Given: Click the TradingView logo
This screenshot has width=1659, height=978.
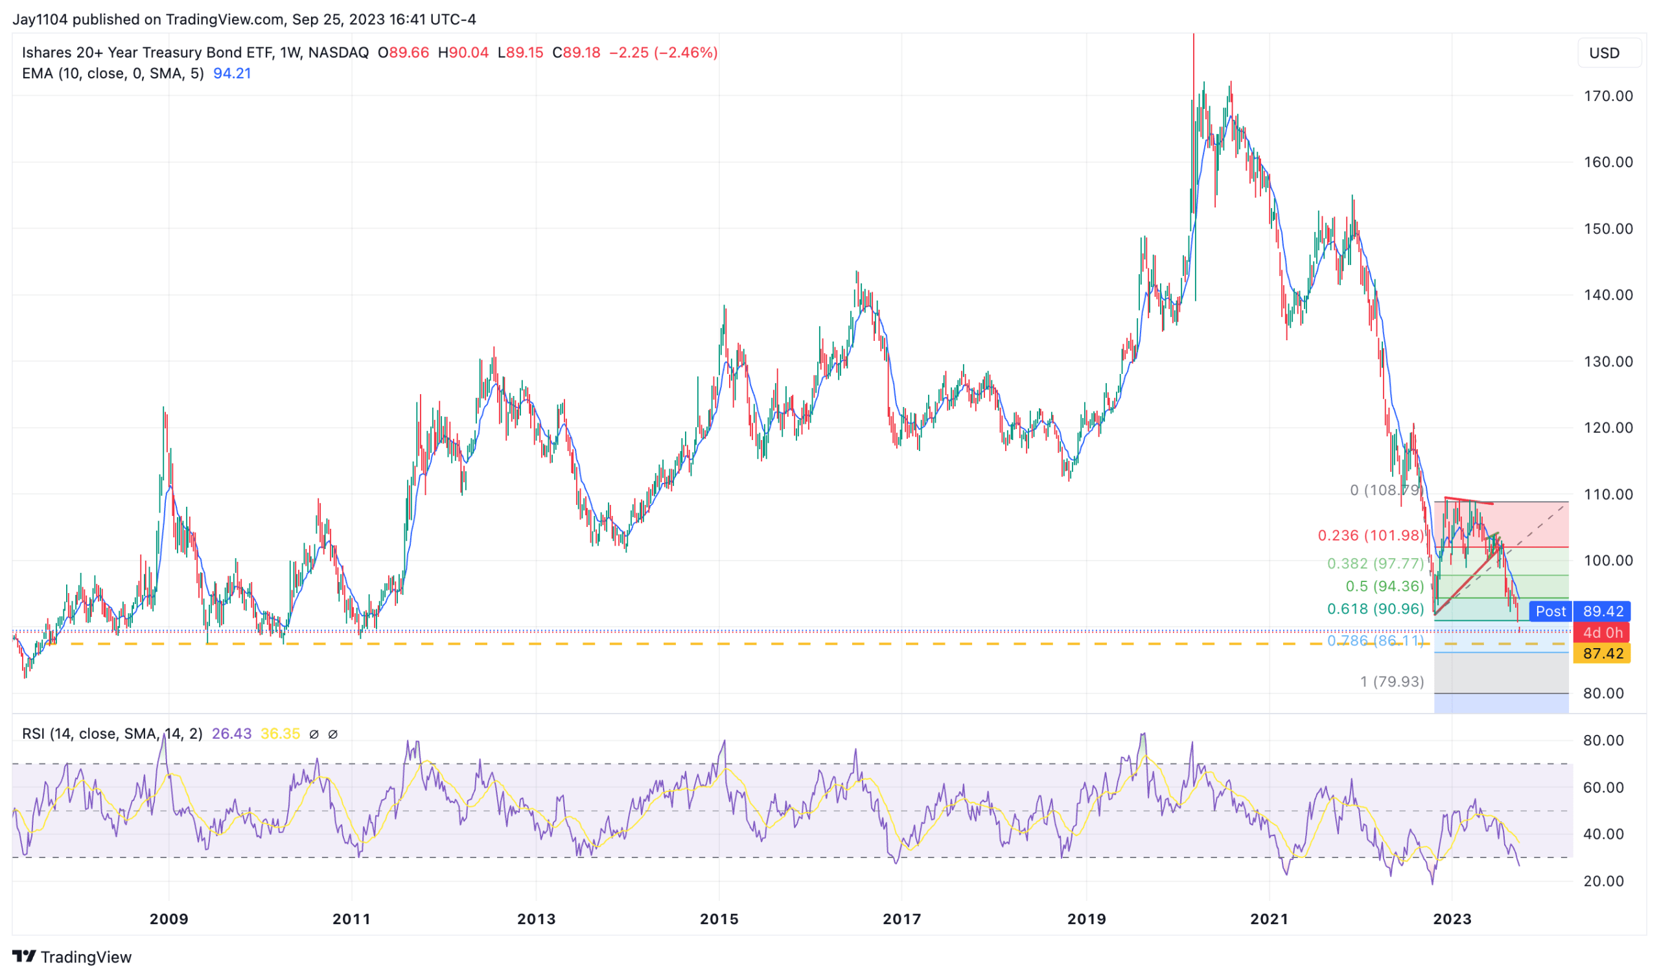Looking at the screenshot, I should [x=72, y=957].
